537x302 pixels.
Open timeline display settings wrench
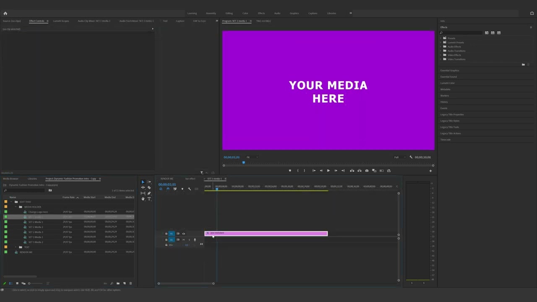click(189, 189)
